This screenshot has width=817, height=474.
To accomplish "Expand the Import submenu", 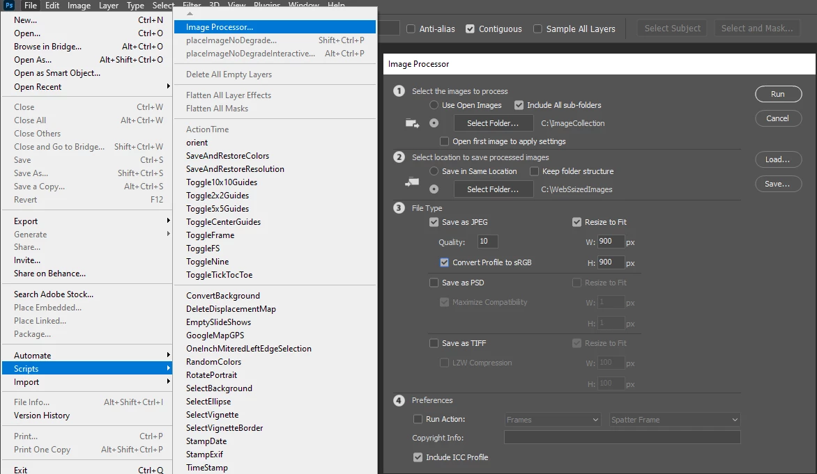I will point(87,382).
